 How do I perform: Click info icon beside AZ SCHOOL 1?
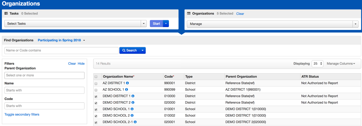[127, 90]
